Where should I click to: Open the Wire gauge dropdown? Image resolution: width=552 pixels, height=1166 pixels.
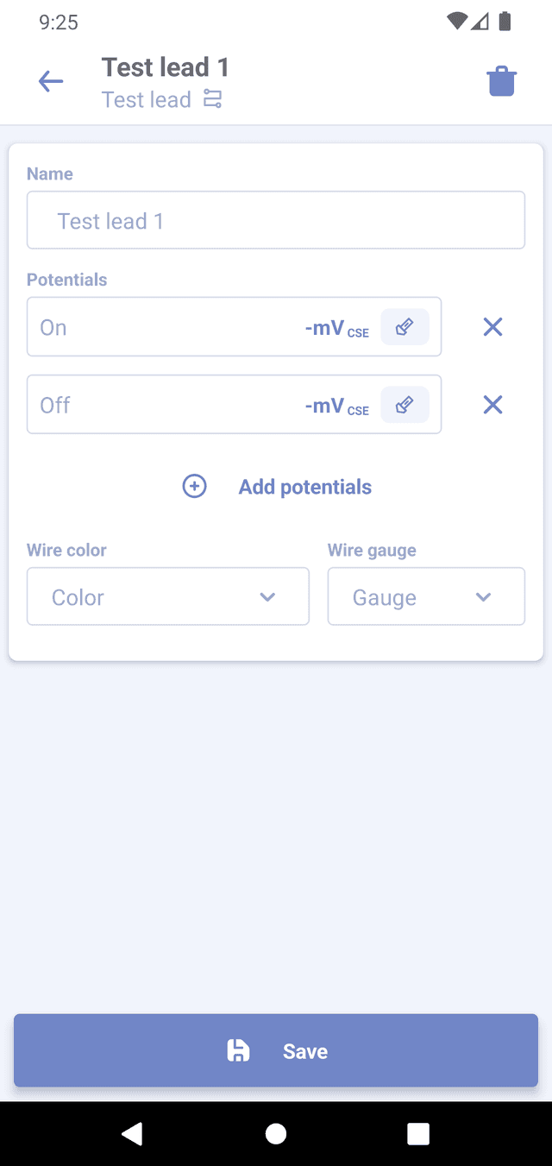pyautogui.click(x=426, y=596)
